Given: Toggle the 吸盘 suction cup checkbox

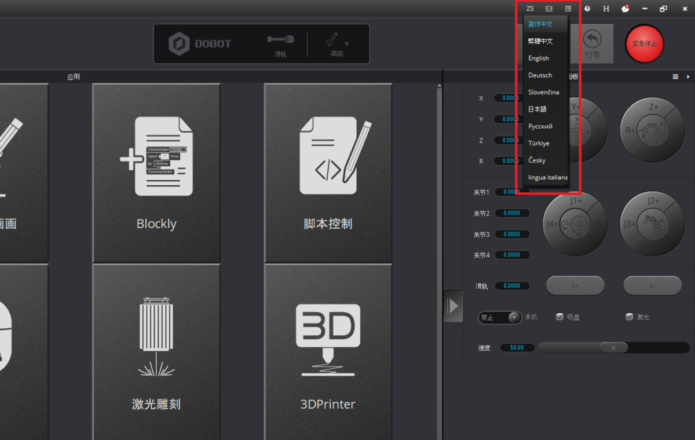Looking at the screenshot, I should coord(559,317).
